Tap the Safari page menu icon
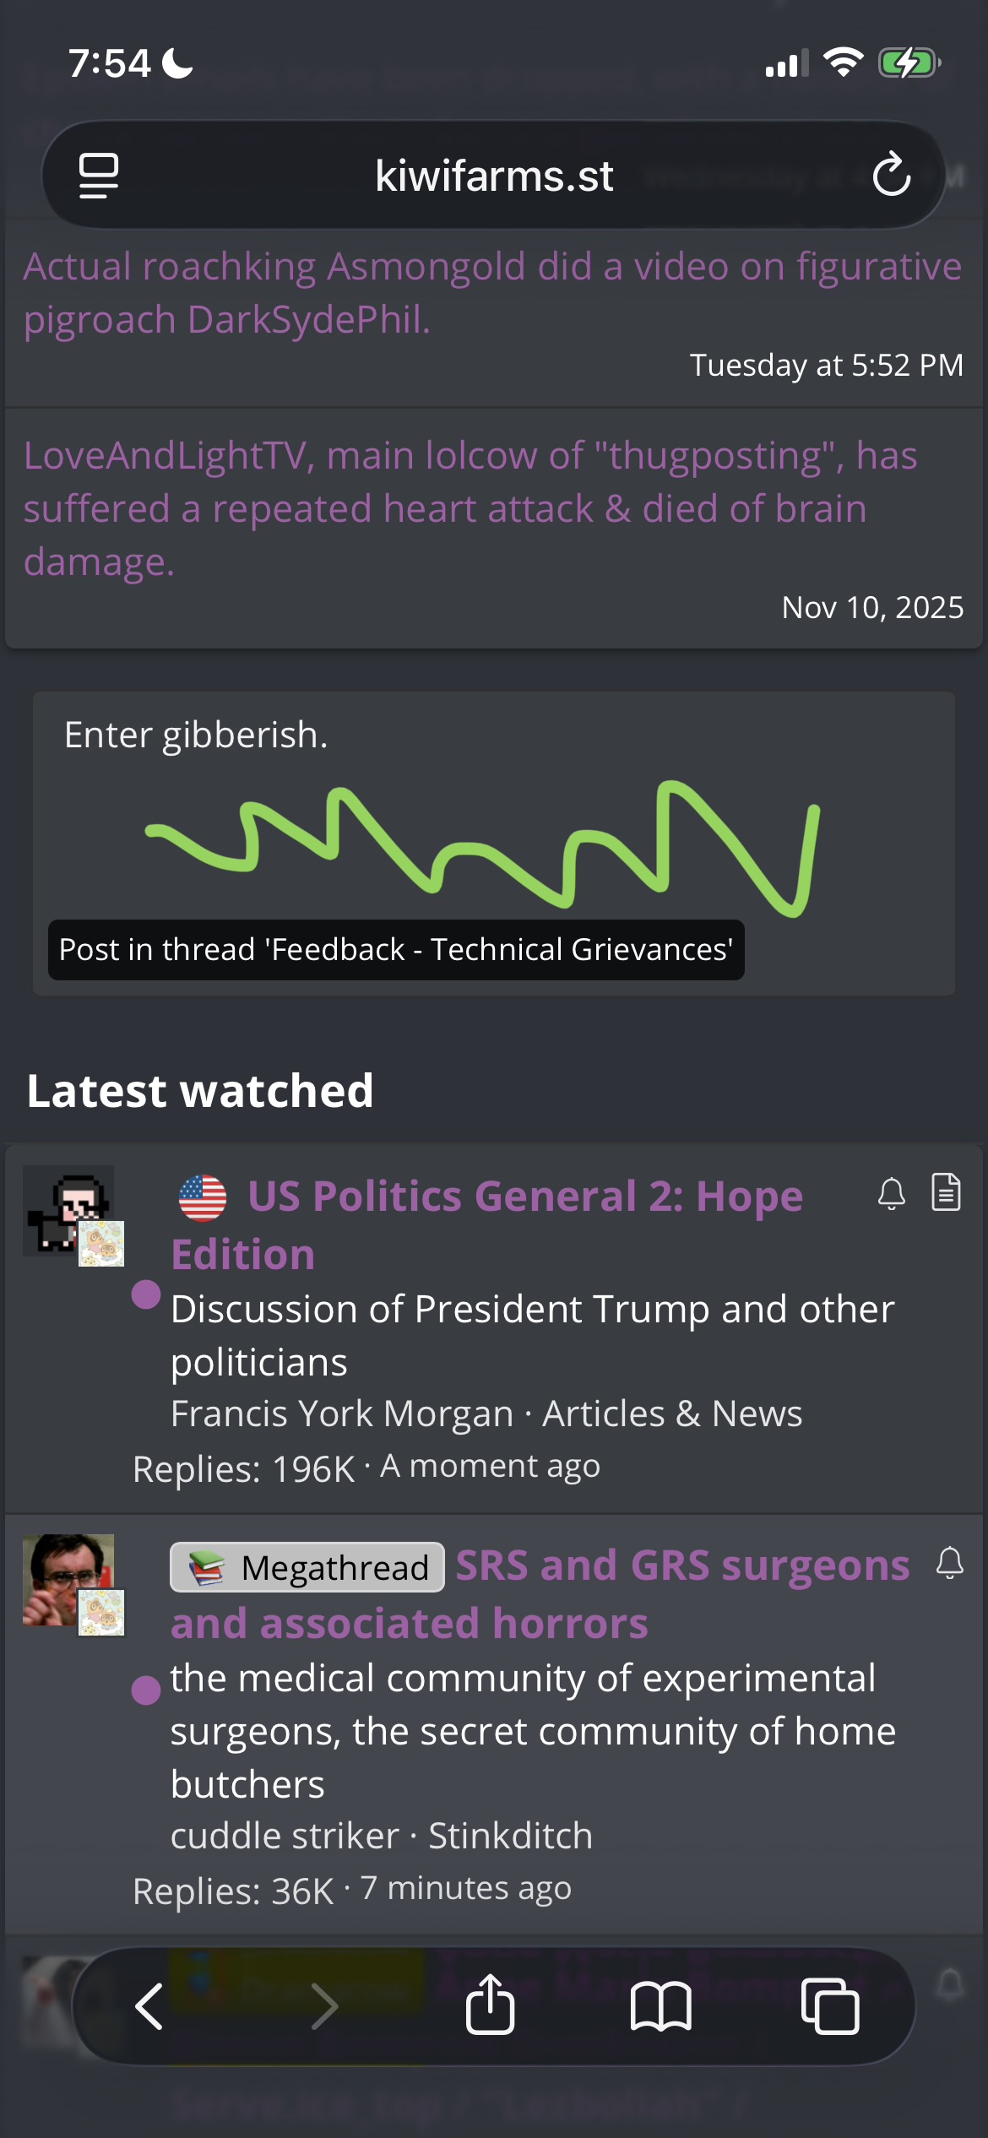 pos(99,176)
